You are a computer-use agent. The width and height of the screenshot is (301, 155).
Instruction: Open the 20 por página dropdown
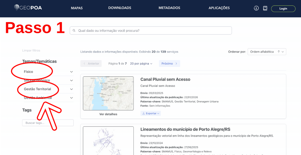pos(141,64)
